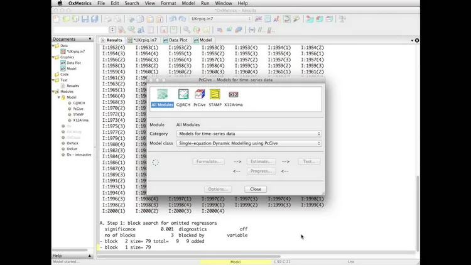This screenshot has height=265, width=471.
Task: Click the text style 'aI' icon in second toolbar
Action: (141, 30)
